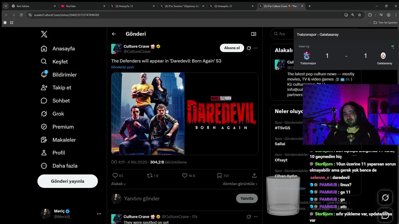Open more options dots on reply post

click(256, 217)
